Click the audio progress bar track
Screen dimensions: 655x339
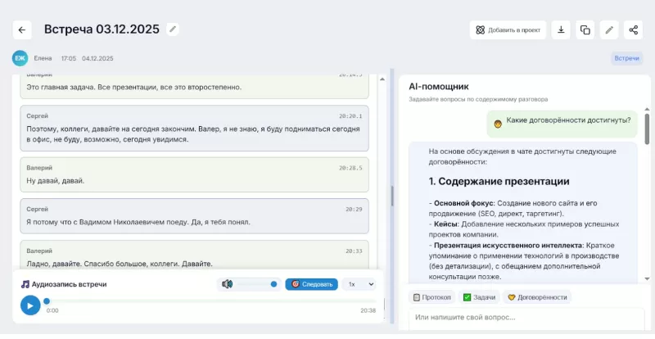(x=211, y=301)
